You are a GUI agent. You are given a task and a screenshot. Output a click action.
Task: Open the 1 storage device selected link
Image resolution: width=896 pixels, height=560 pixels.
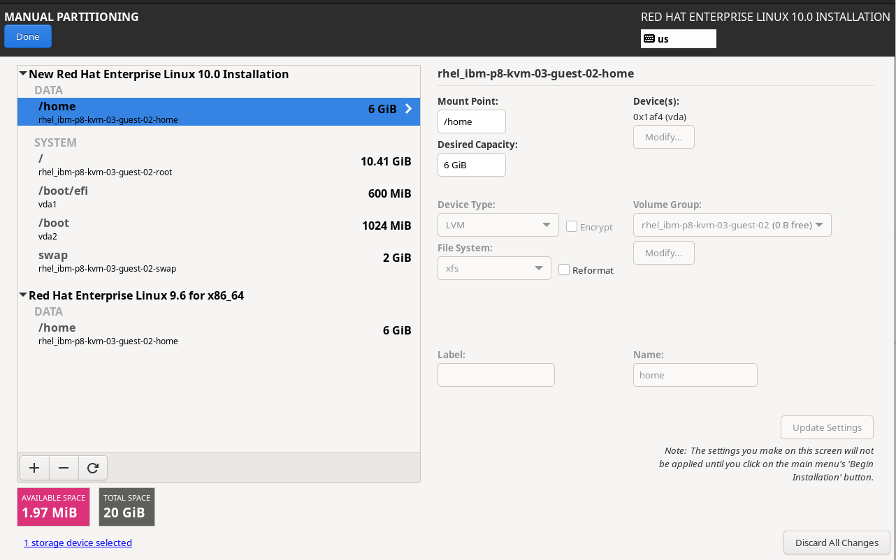click(x=78, y=543)
